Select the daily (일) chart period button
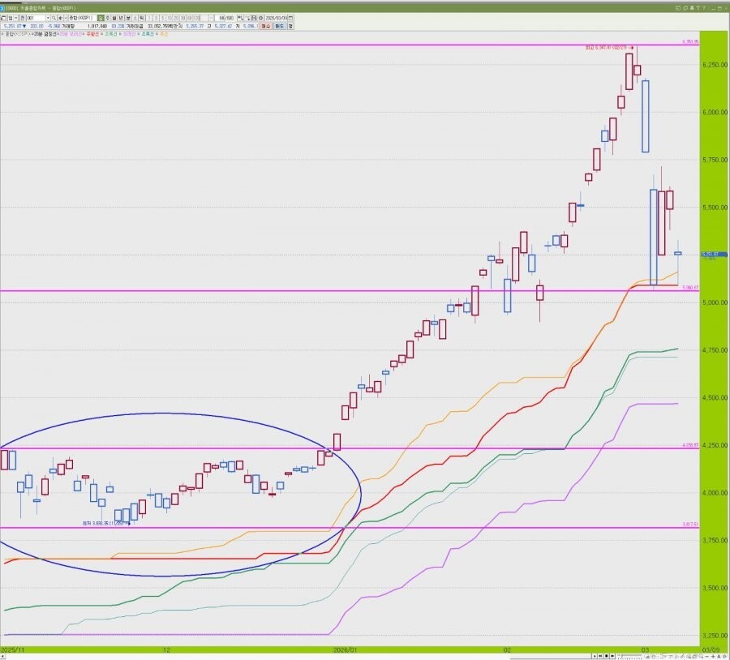Viewport: 730px width, 660px height. click(x=101, y=18)
